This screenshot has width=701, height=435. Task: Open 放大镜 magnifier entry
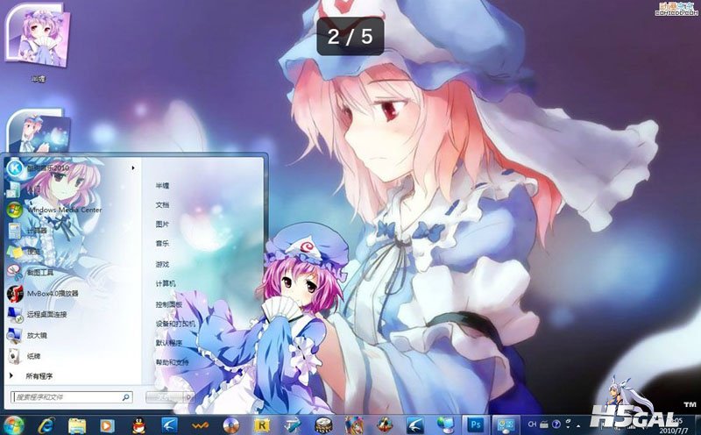point(71,335)
